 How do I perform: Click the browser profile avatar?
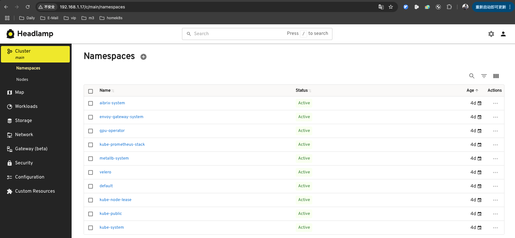pyautogui.click(x=465, y=7)
